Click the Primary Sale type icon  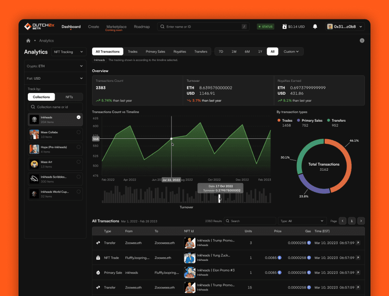tap(98, 272)
